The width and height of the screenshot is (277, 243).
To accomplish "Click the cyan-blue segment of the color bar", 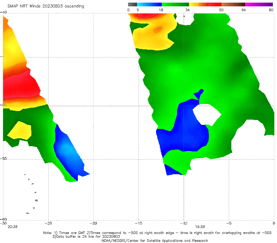I will pyautogui.click(x=149, y=4).
